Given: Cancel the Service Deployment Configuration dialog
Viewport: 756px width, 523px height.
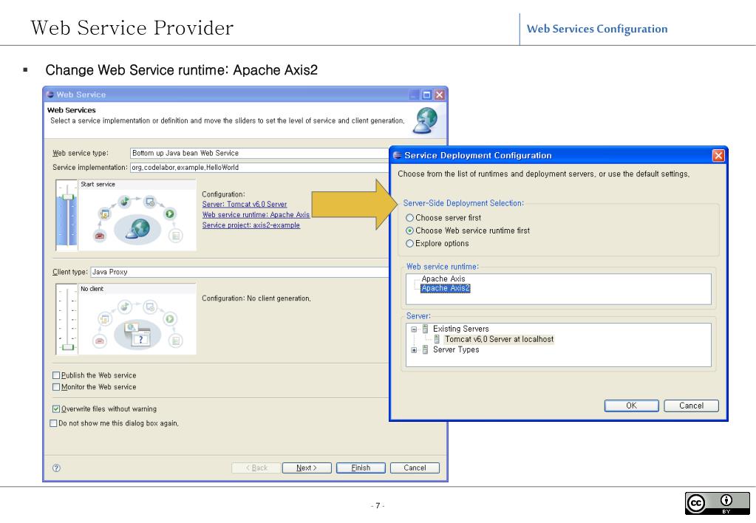Looking at the screenshot, I should (691, 406).
